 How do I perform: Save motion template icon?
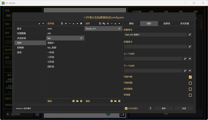click(x=119, y=101)
